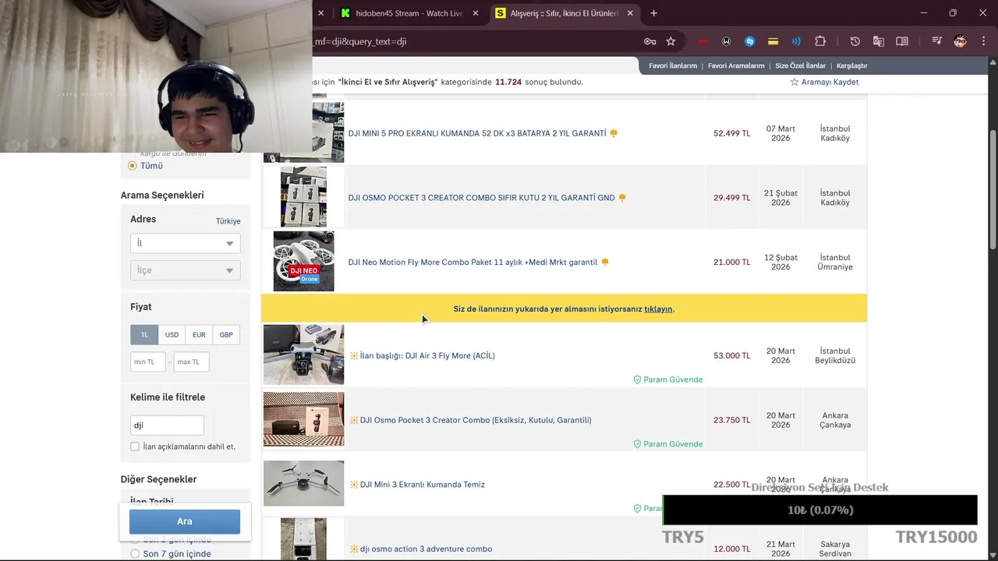Open Favori İlanlarım

673,66
